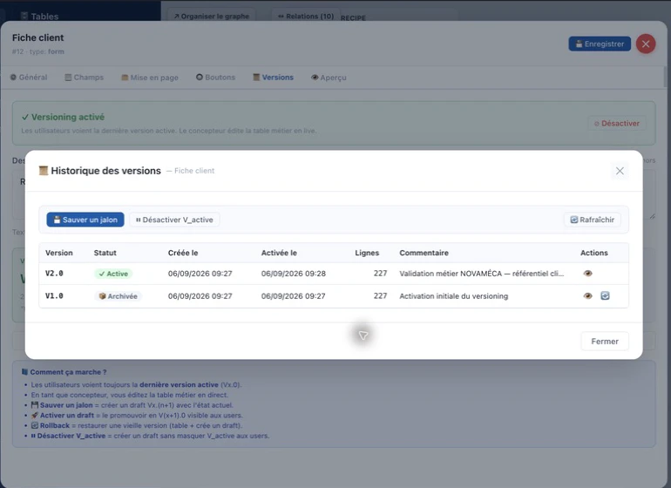Open the Champs tab
The width and height of the screenshot is (671, 488).
tap(85, 78)
